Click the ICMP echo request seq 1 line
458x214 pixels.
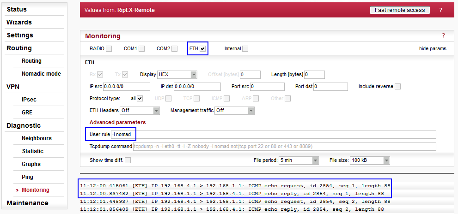click(235, 186)
